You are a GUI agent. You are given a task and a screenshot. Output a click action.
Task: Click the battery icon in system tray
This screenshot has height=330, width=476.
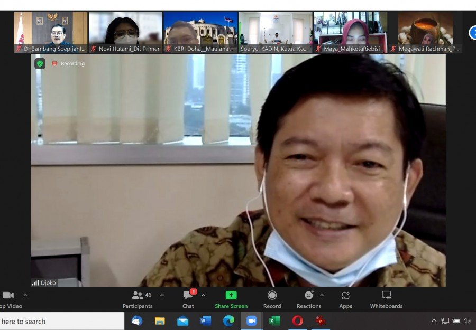456,320
